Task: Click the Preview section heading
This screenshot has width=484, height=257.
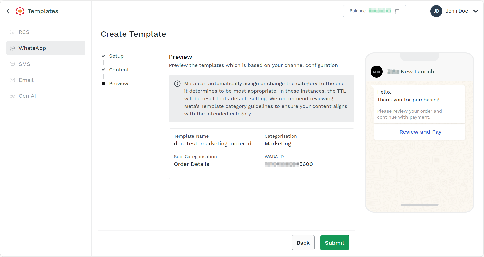Action: (181, 57)
